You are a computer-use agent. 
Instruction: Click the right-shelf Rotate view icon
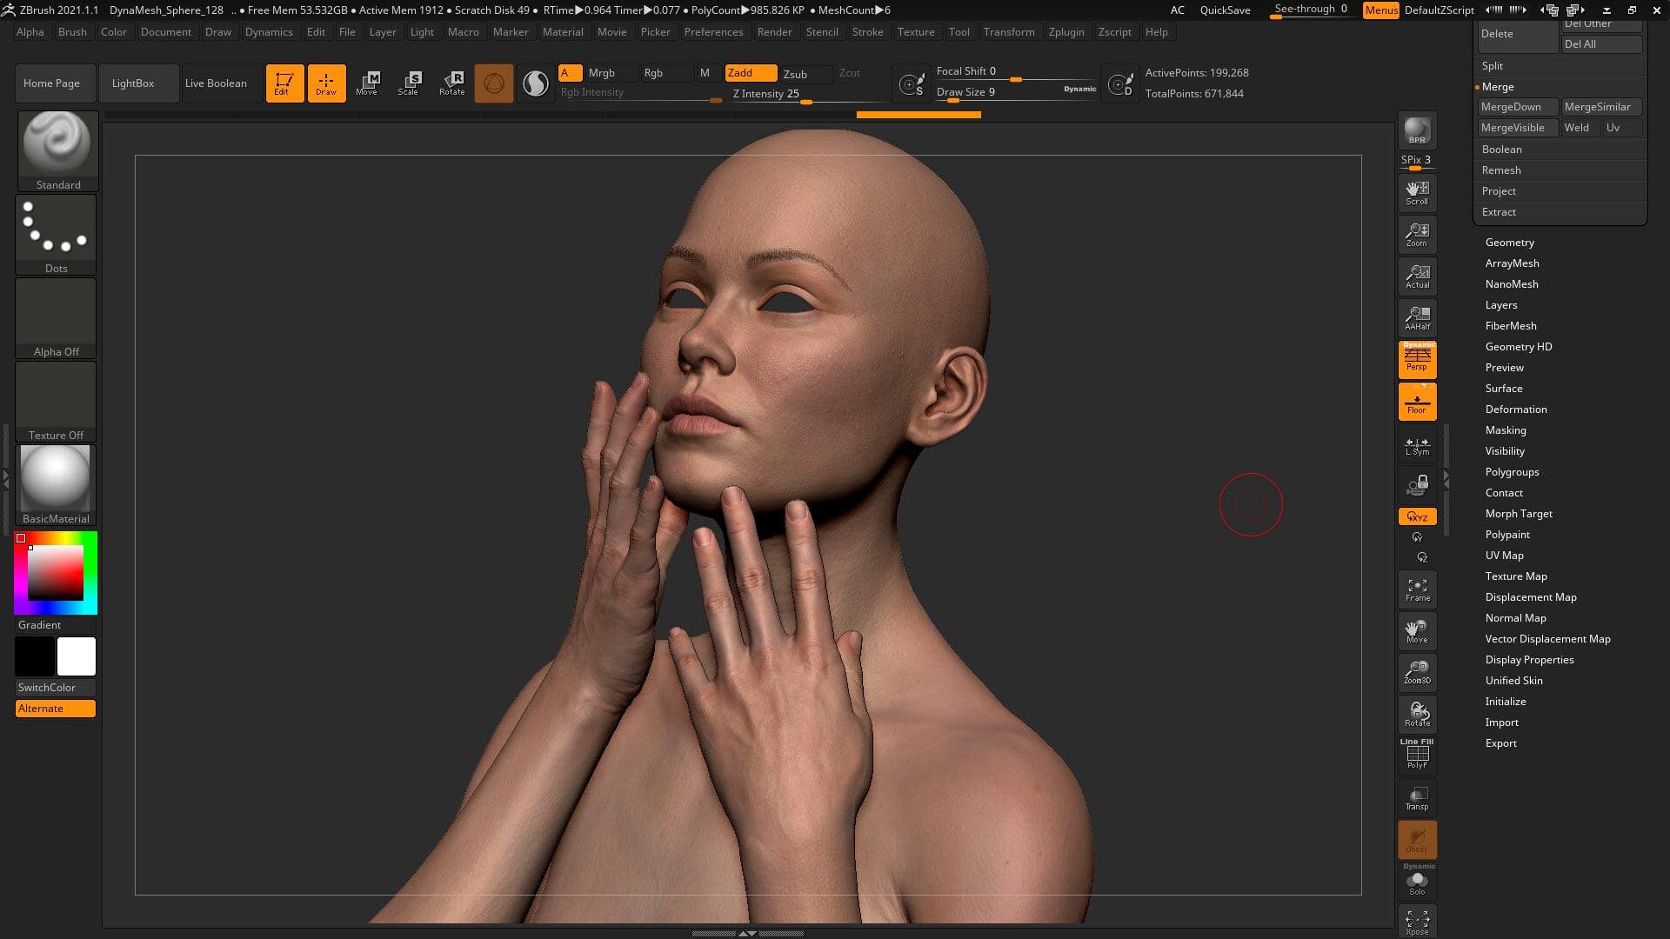point(1417,715)
